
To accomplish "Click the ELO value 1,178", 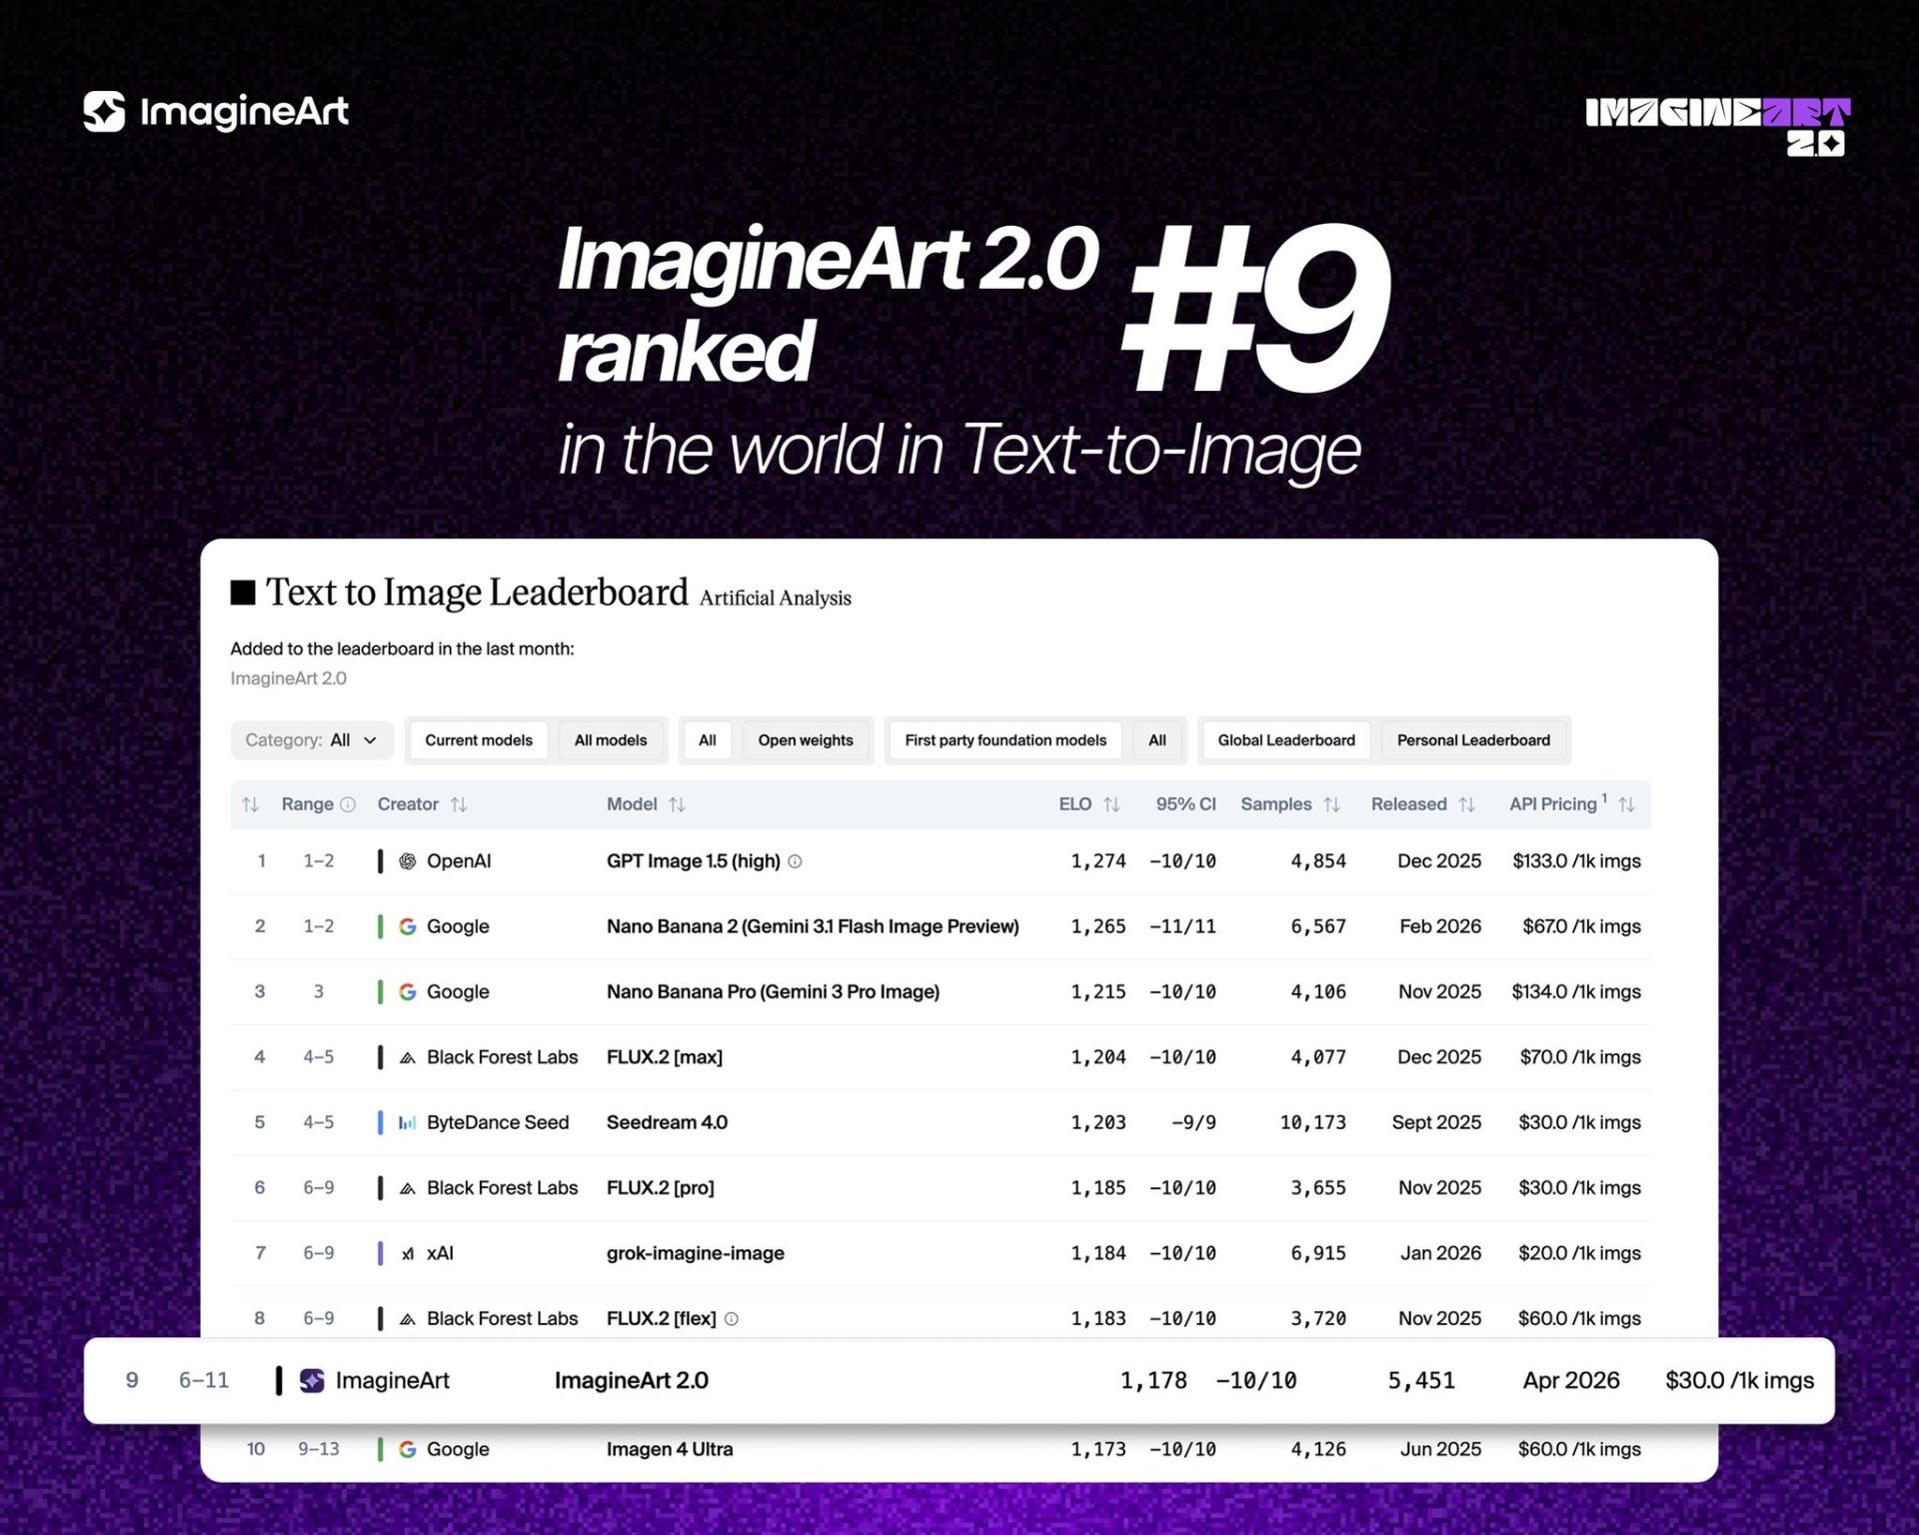I will point(1153,1380).
